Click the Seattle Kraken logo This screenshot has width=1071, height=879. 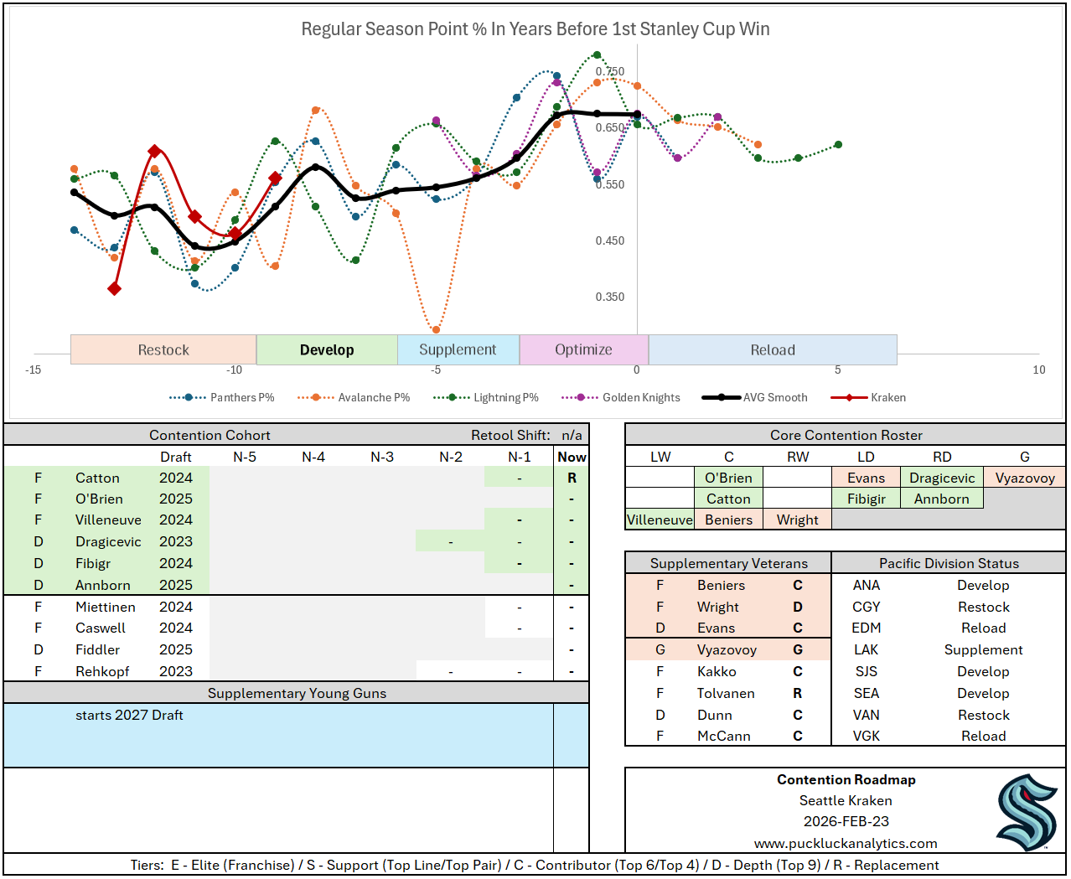coord(1027,813)
